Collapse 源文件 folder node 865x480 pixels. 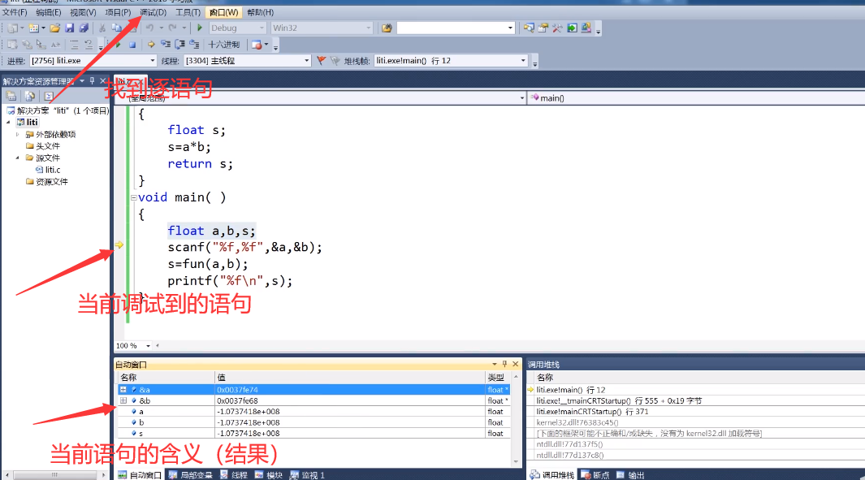[x=18, y=158]
